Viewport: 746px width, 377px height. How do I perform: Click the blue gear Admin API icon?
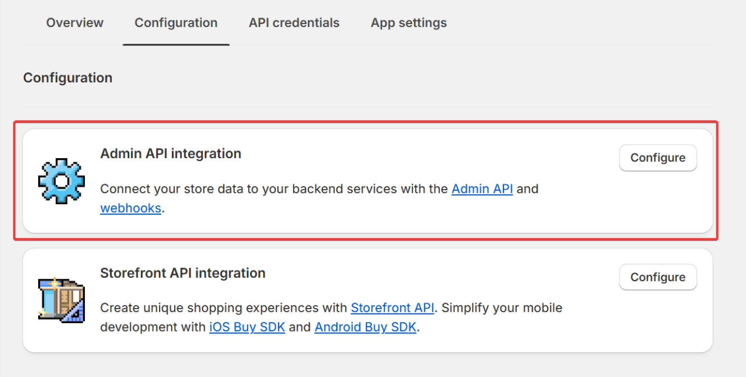(x=61, y=181)
